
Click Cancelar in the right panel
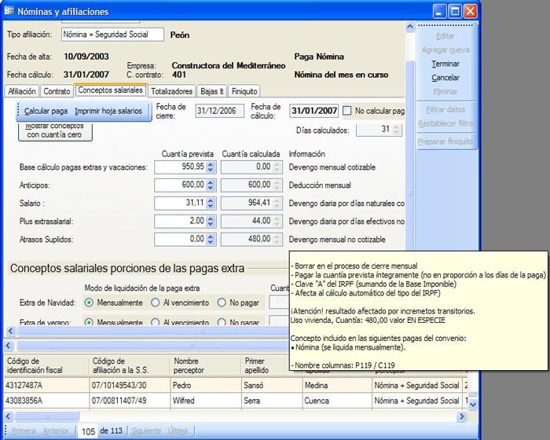[445, 78]
